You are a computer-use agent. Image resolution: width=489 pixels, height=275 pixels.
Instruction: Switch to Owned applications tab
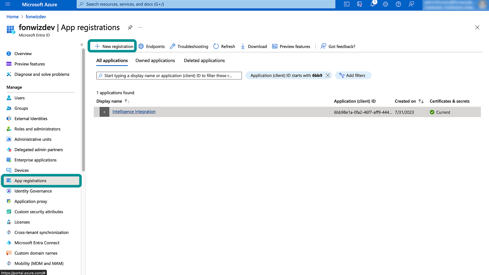155,61
